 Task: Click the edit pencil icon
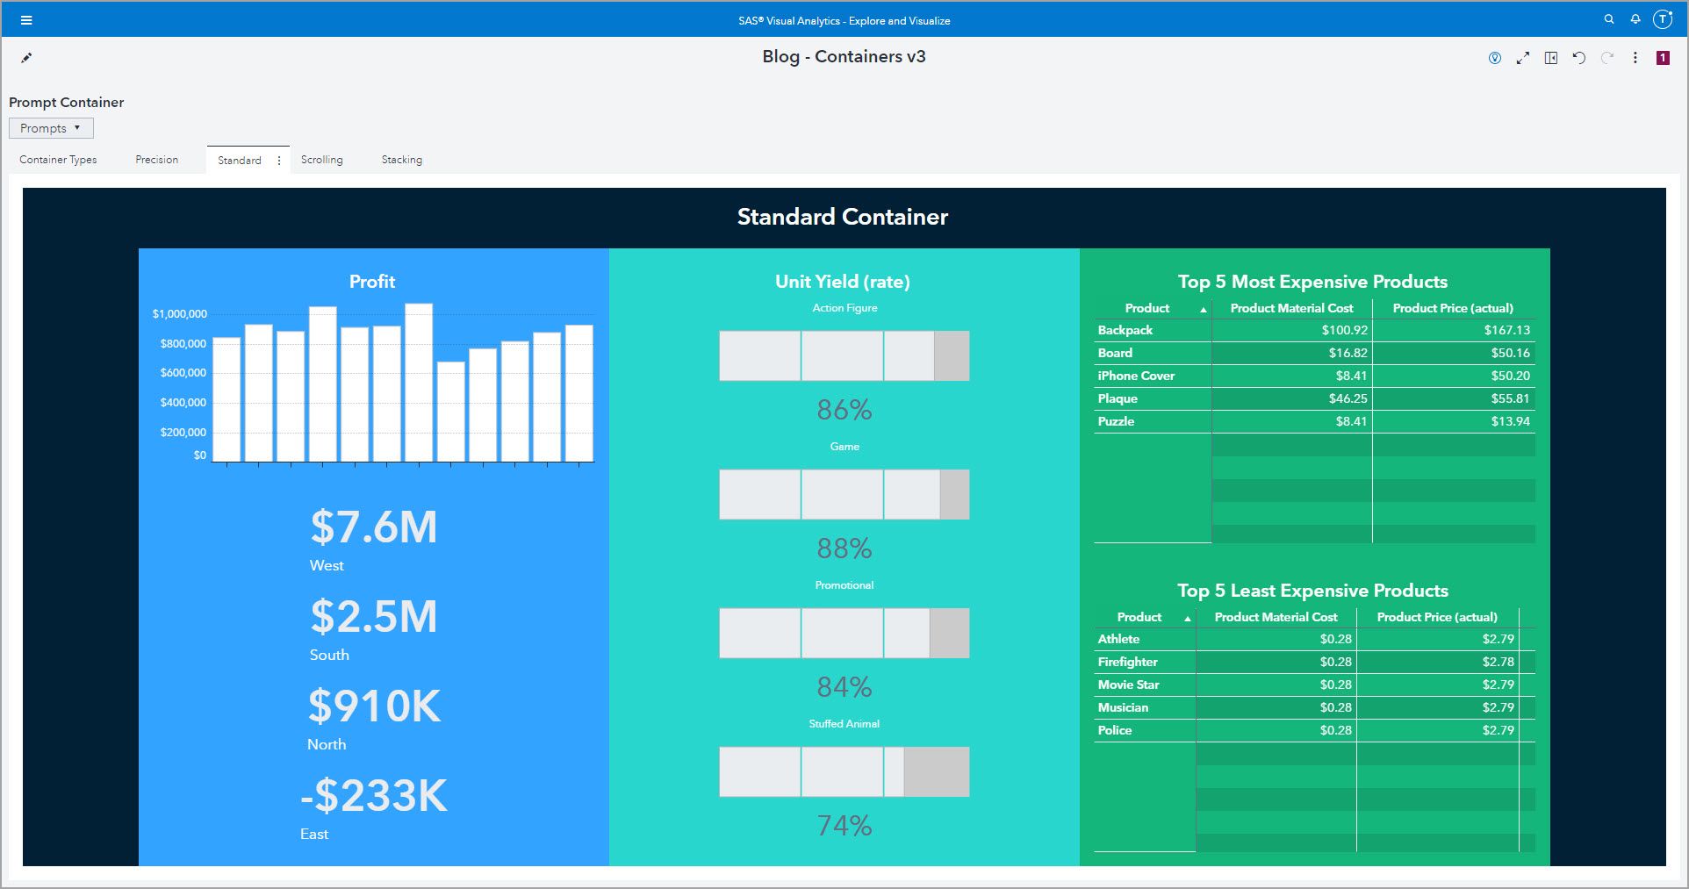27,57
